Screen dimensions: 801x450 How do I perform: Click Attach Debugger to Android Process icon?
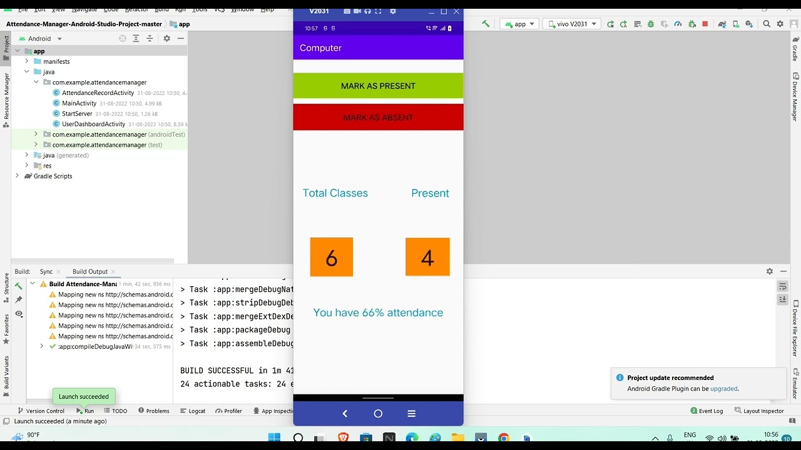coord(692,24)
